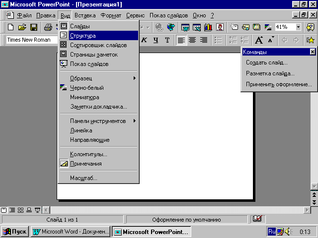The width and height of the screenshot is (318, 238).
Task: Open the zoom 41% dropdown arrow
Action: 298,27
